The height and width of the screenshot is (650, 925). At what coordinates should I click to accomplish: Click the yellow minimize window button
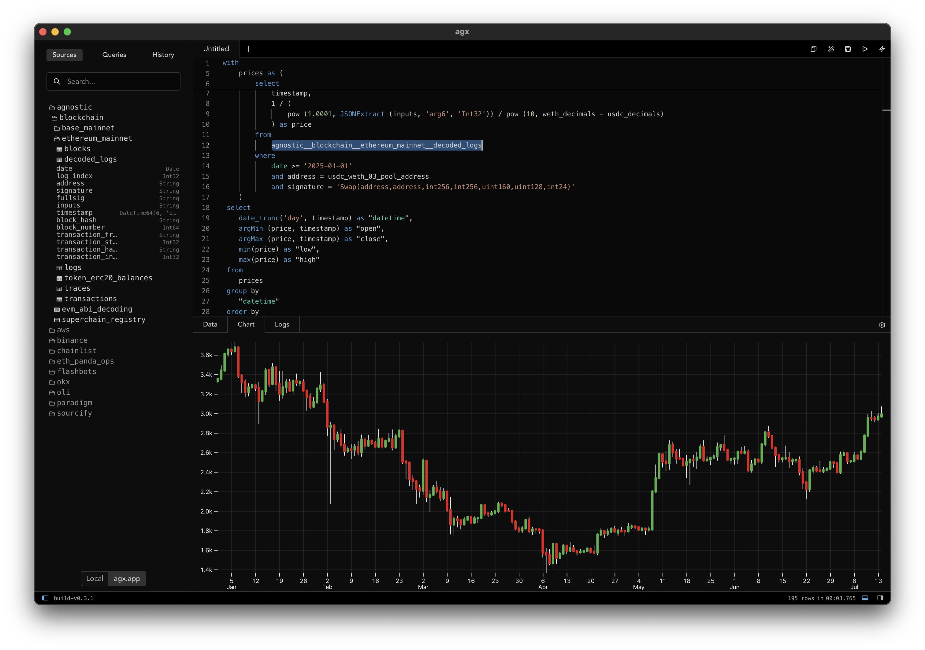[55, 32]
